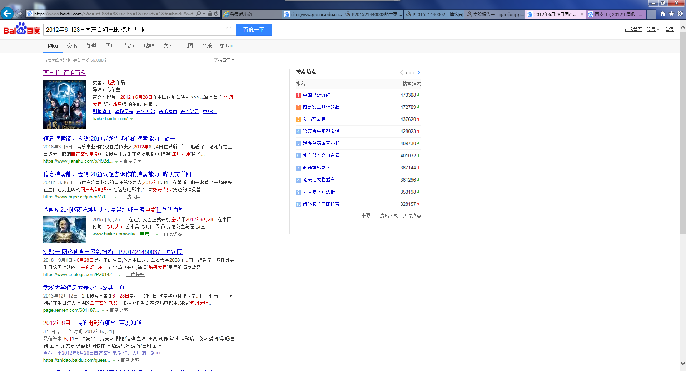Expand the arrow beside www.baike.com/wiki URL
Image resolution: width=686 pixels, height=371 pixels.
coord(157,234)
